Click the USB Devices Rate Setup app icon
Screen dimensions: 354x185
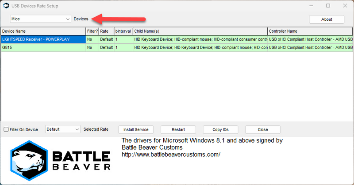pos(6,6)
